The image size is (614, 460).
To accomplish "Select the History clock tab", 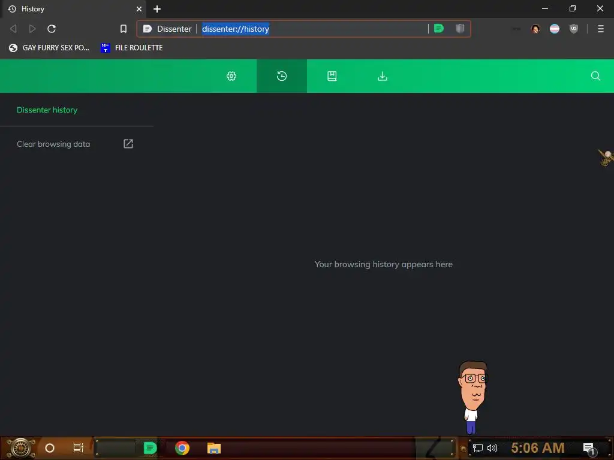I will tap(282, 76).
